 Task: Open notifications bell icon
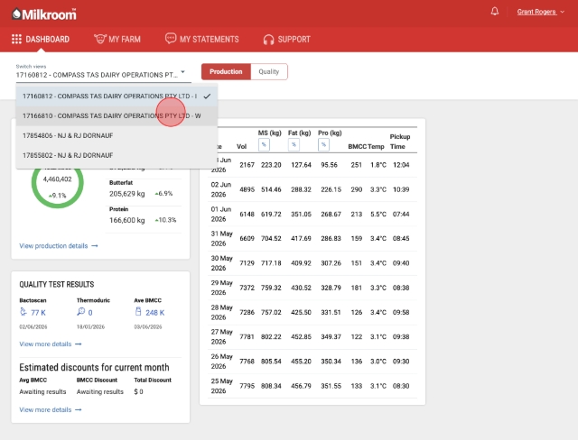point(495,12)
